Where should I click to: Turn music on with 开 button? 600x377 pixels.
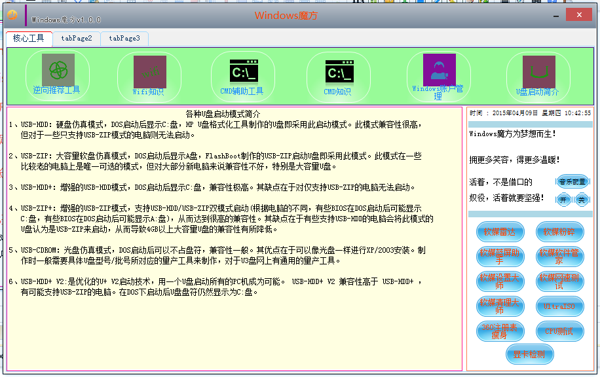point(563,200)
